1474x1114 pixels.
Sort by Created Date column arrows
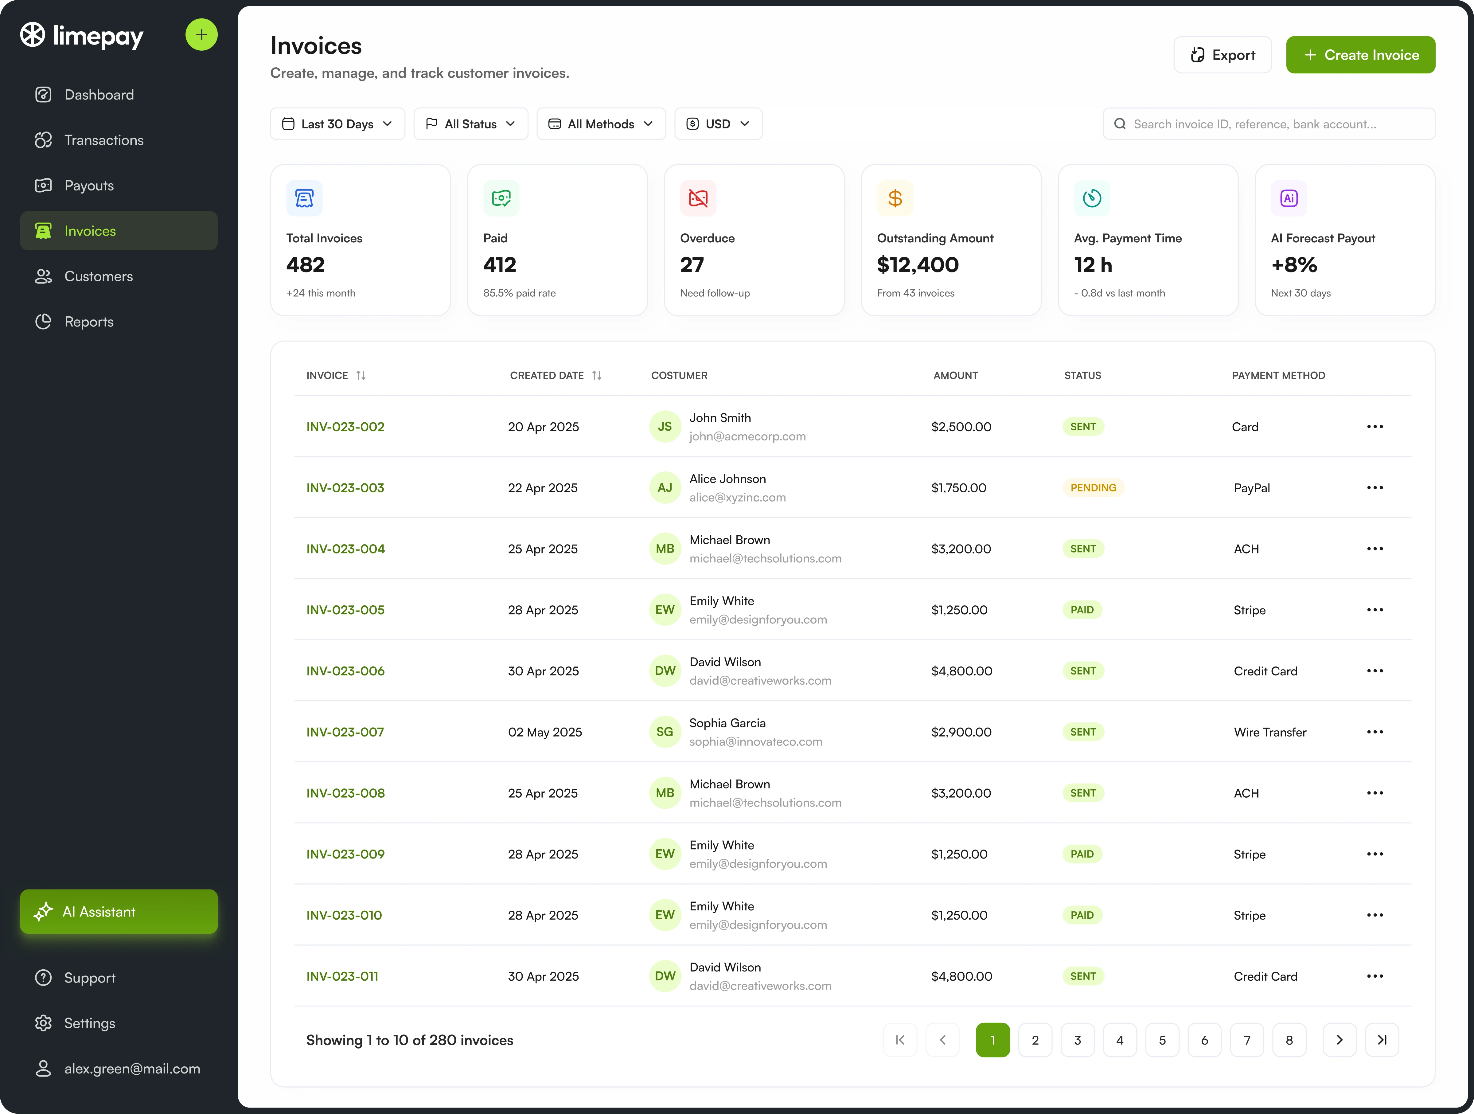tap(596, 375)
